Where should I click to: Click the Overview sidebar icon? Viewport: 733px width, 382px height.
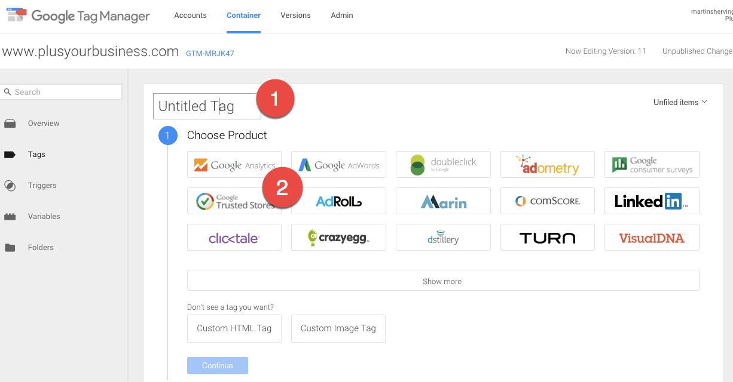(x=10, y=124)
